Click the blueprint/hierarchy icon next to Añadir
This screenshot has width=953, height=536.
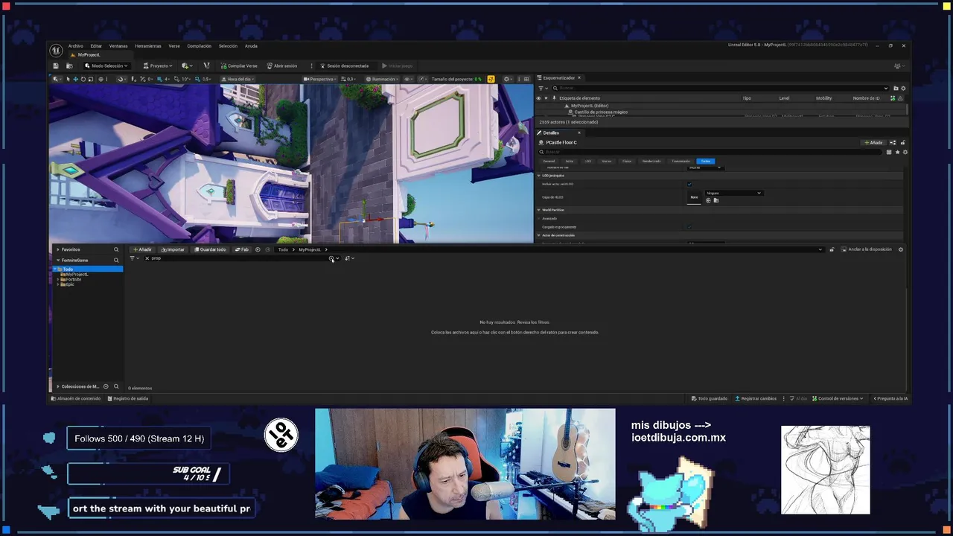coord(893,142)
